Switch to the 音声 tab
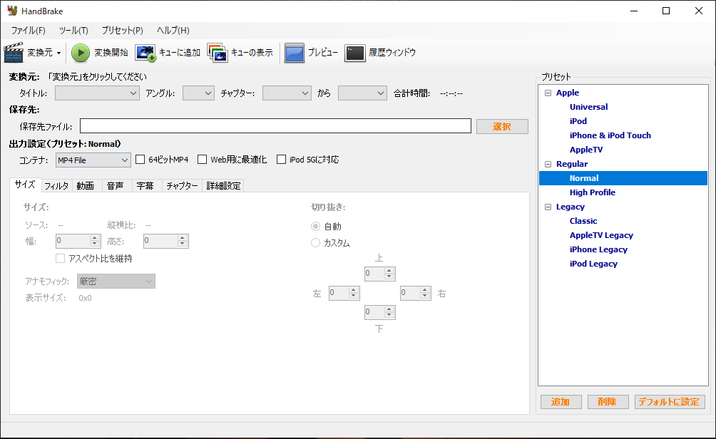This screenshot has height=439, width=716. tap(116, 186)
